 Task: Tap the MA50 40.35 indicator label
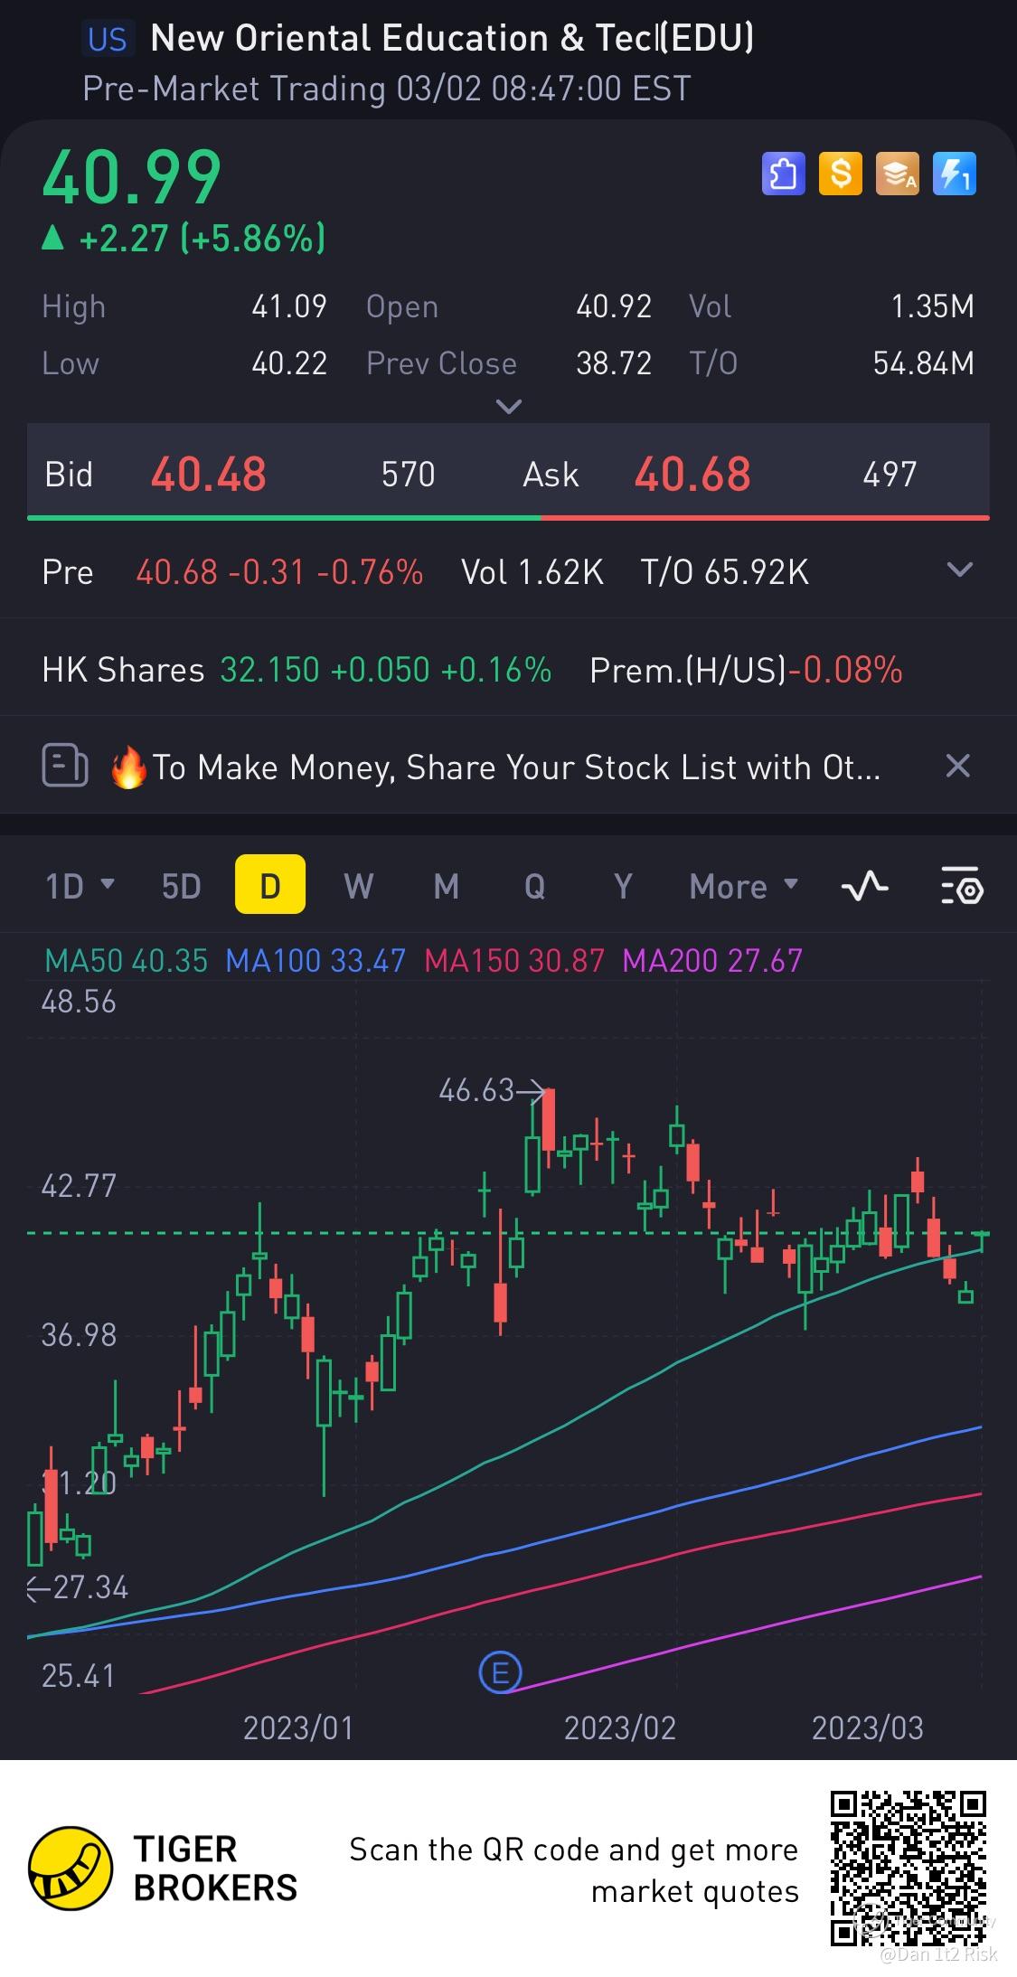pyautogui.click(x=126, y=960)
